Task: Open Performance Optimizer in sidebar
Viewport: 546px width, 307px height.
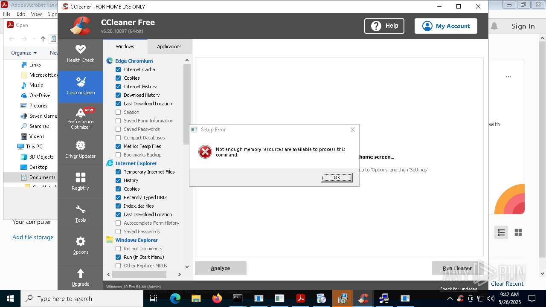Action: click(80, 119)
